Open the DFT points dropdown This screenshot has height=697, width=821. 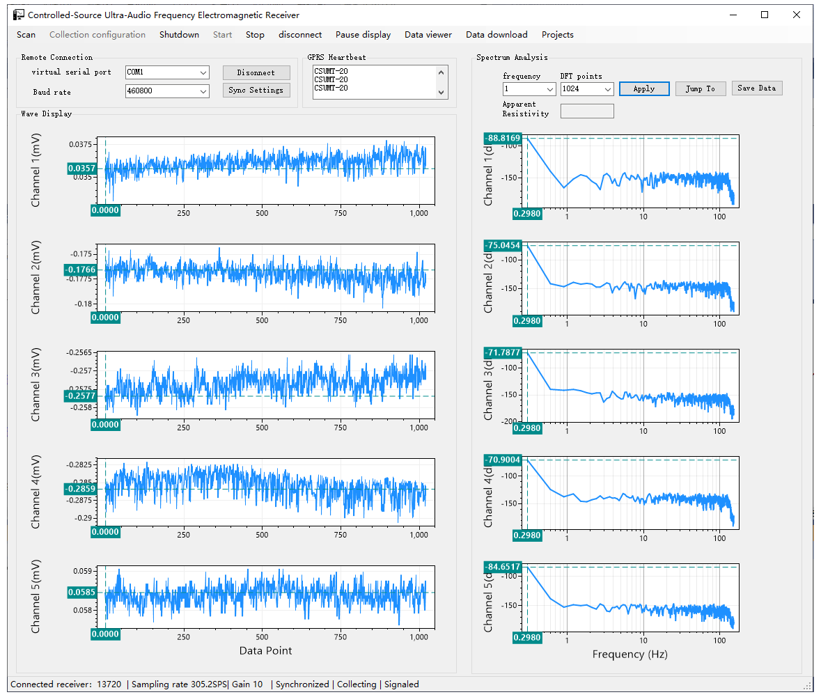click(x=607, y=89)
